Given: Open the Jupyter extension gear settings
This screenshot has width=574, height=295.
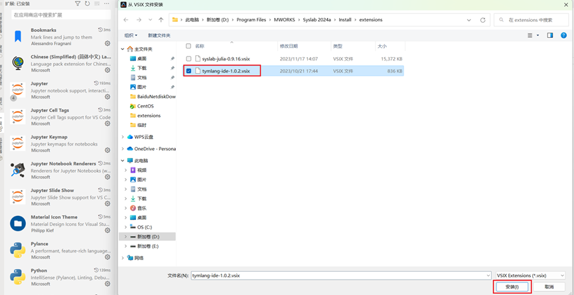Looking at the screenshot, I should 108,97.
